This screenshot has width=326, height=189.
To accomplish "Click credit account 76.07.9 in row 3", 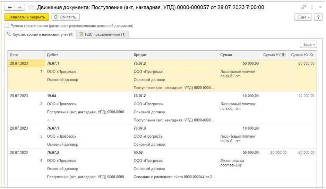I will click(x=140, y=128).
